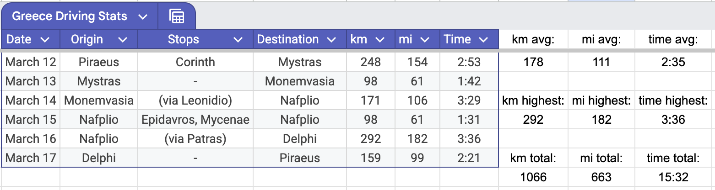Expand the Time column dropdown

coord(483,40)
